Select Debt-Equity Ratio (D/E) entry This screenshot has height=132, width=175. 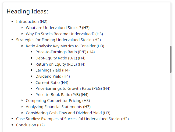[x=60, y=58]
